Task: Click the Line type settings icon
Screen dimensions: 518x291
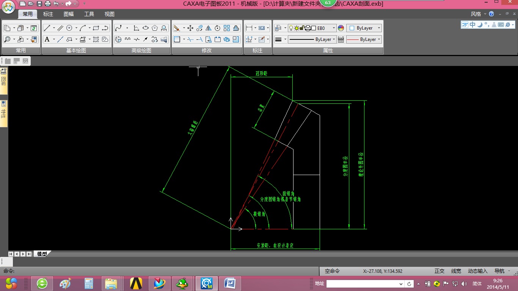Action: tap(341, 39)
